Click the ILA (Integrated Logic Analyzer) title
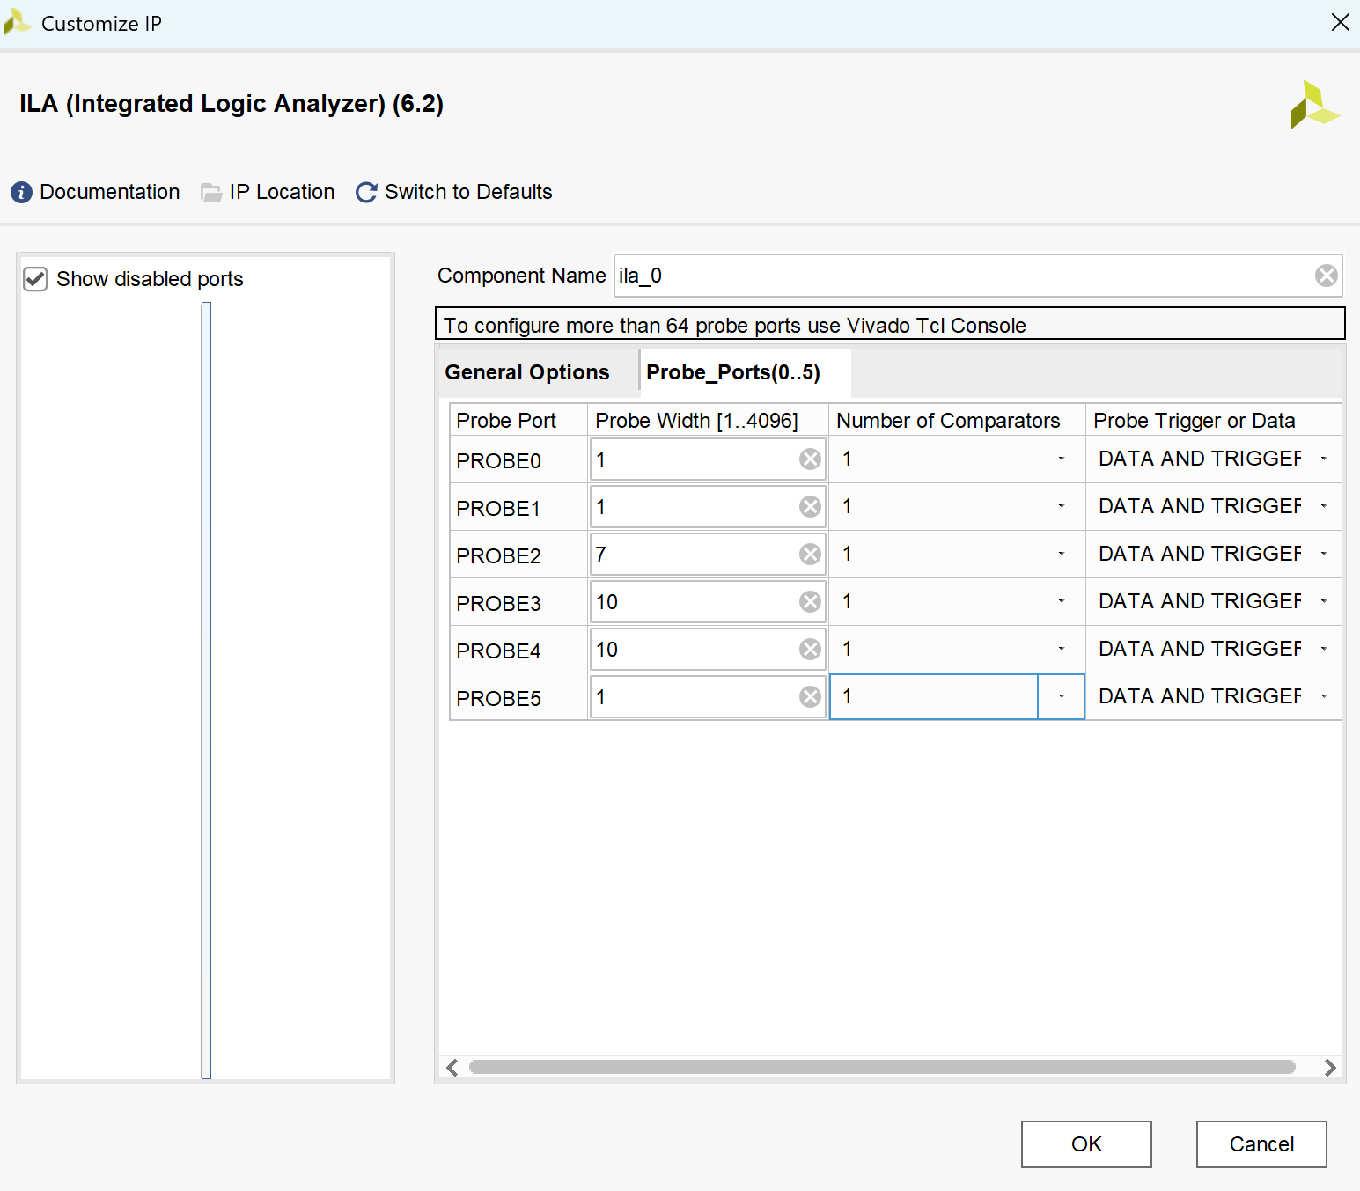1360x1191 pixels. [x=232, y=104]
